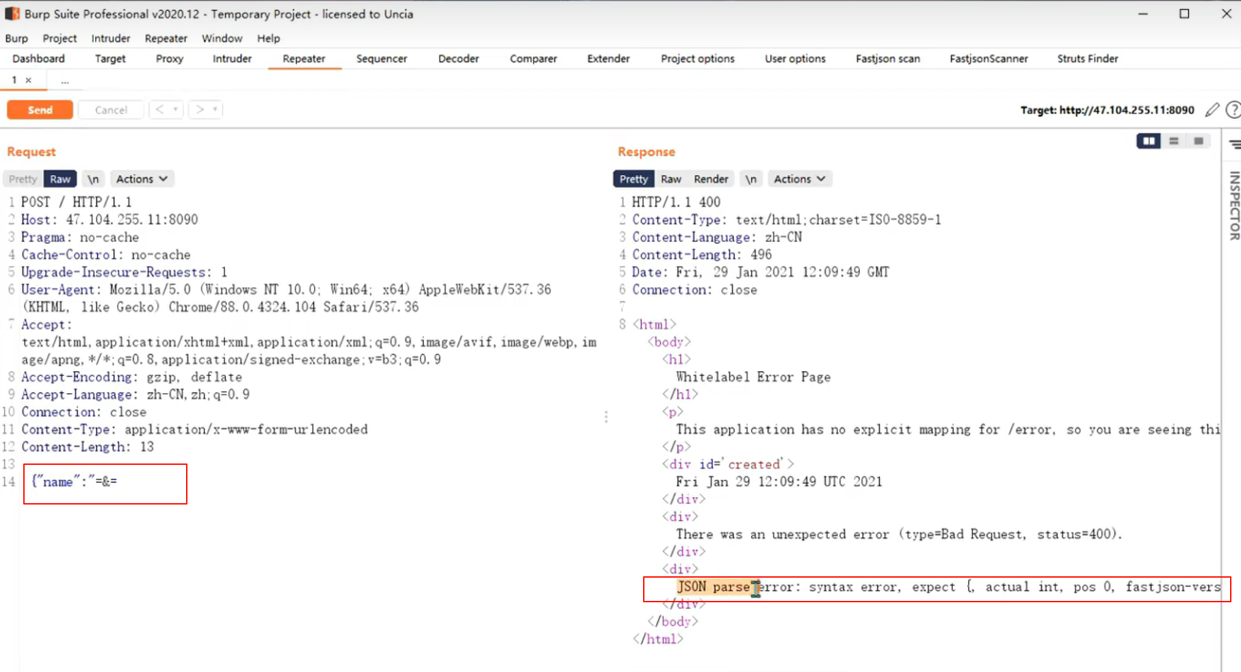Open the Intruder menu
The width and height of the screenshot is (1241, 672).
[111, 38]
